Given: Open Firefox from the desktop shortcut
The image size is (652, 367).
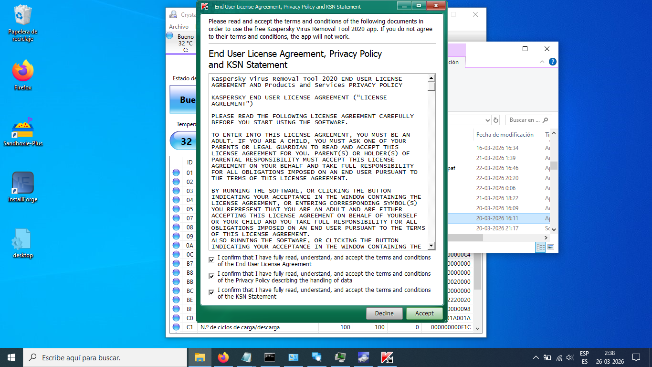Looking at the screenshot, I should 22,73.
